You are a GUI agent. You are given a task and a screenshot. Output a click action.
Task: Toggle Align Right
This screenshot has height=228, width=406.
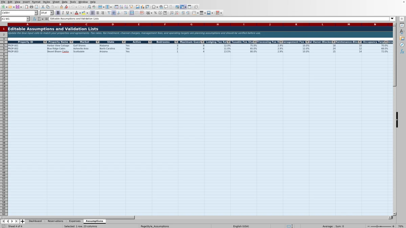[103, 13]
